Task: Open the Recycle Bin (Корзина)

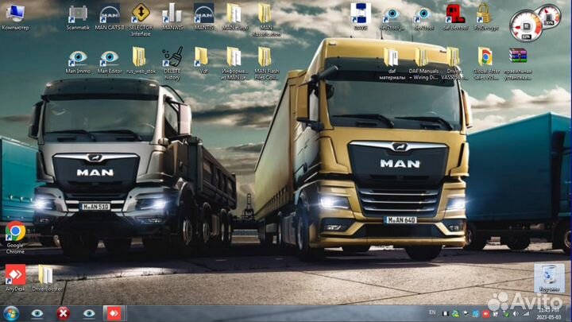Action: click(x=547, y=276)
